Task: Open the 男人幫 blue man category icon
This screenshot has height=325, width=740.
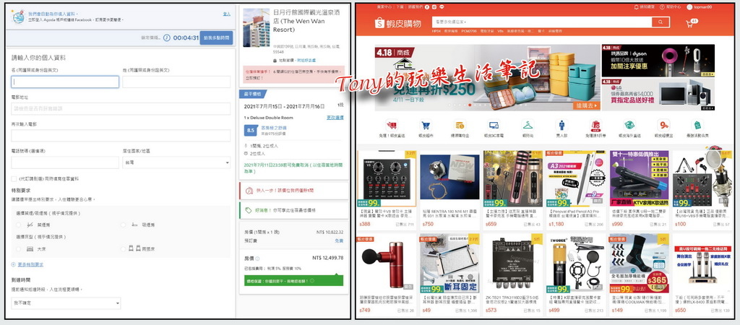Action: click(562, 126)
